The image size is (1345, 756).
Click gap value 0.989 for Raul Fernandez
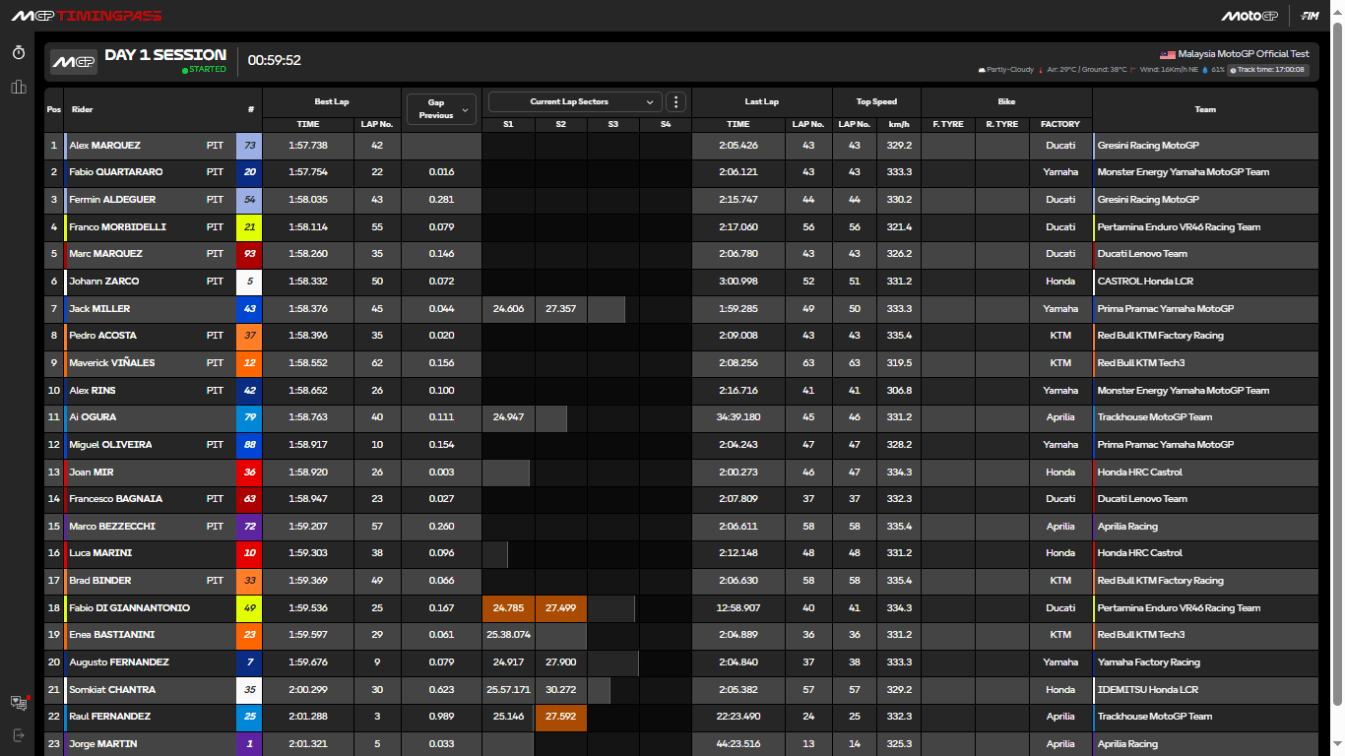(441, 717)
